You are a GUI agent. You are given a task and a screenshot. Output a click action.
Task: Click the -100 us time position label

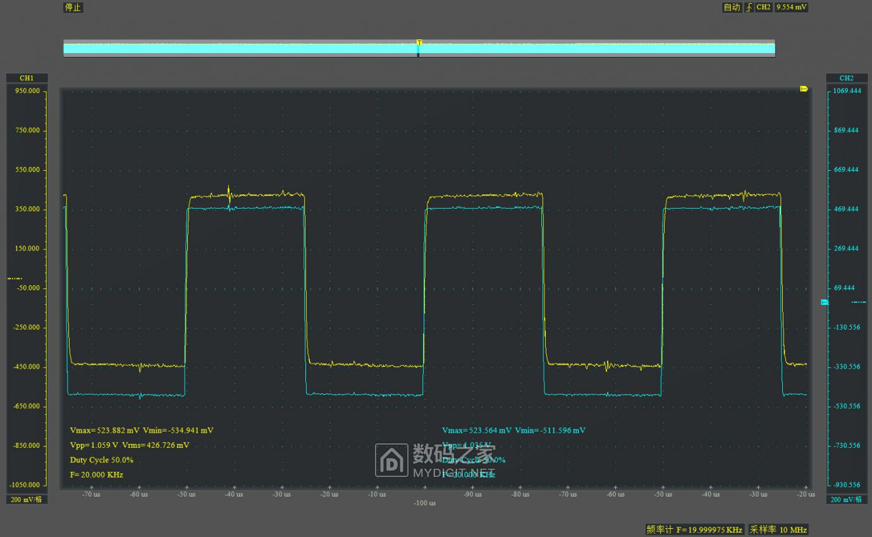click(x=424, y=503)
